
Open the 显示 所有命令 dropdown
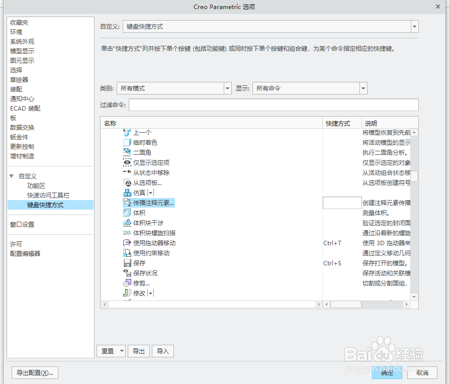tap(364, 88)
